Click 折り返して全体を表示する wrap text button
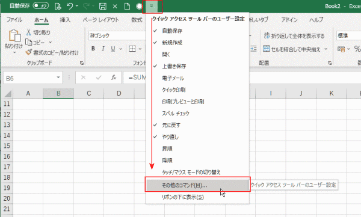 294,35
